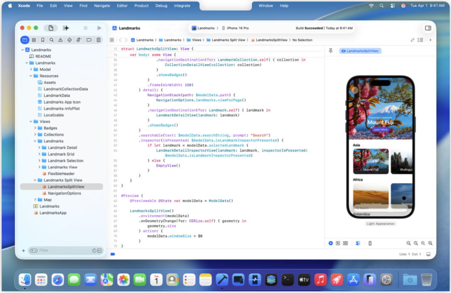This screenshot has height=293, width=451.
Task: Expand the Landmark Detail folder
Action: [x=39, y=148]
